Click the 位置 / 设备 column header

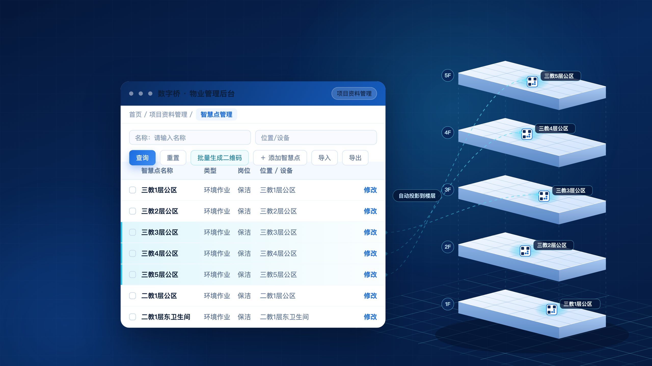[x=276, y=171]
